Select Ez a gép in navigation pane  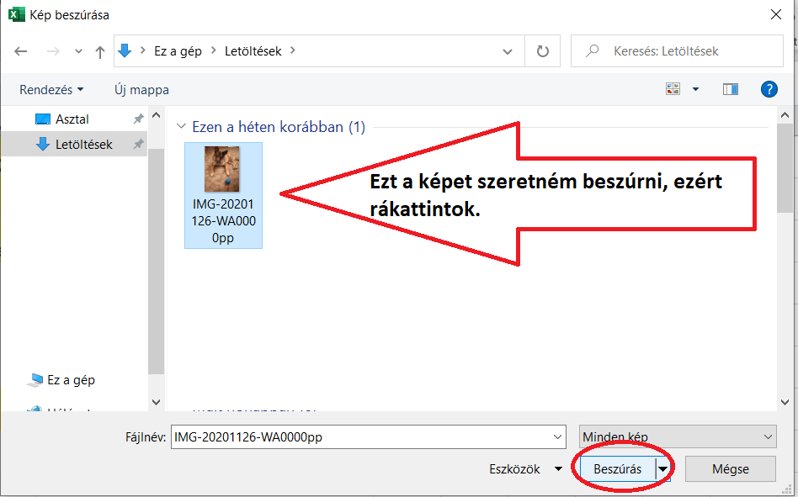tap(71, 380)
